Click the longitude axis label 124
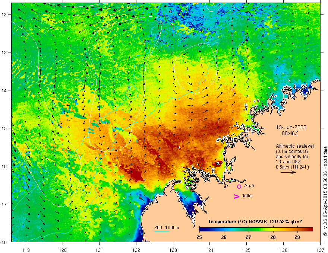Viewport: 328px width, 253px height. point(210,250)
